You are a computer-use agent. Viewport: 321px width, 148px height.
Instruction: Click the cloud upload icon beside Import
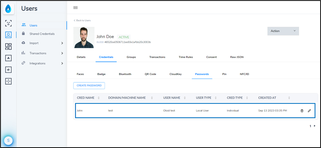23,43
